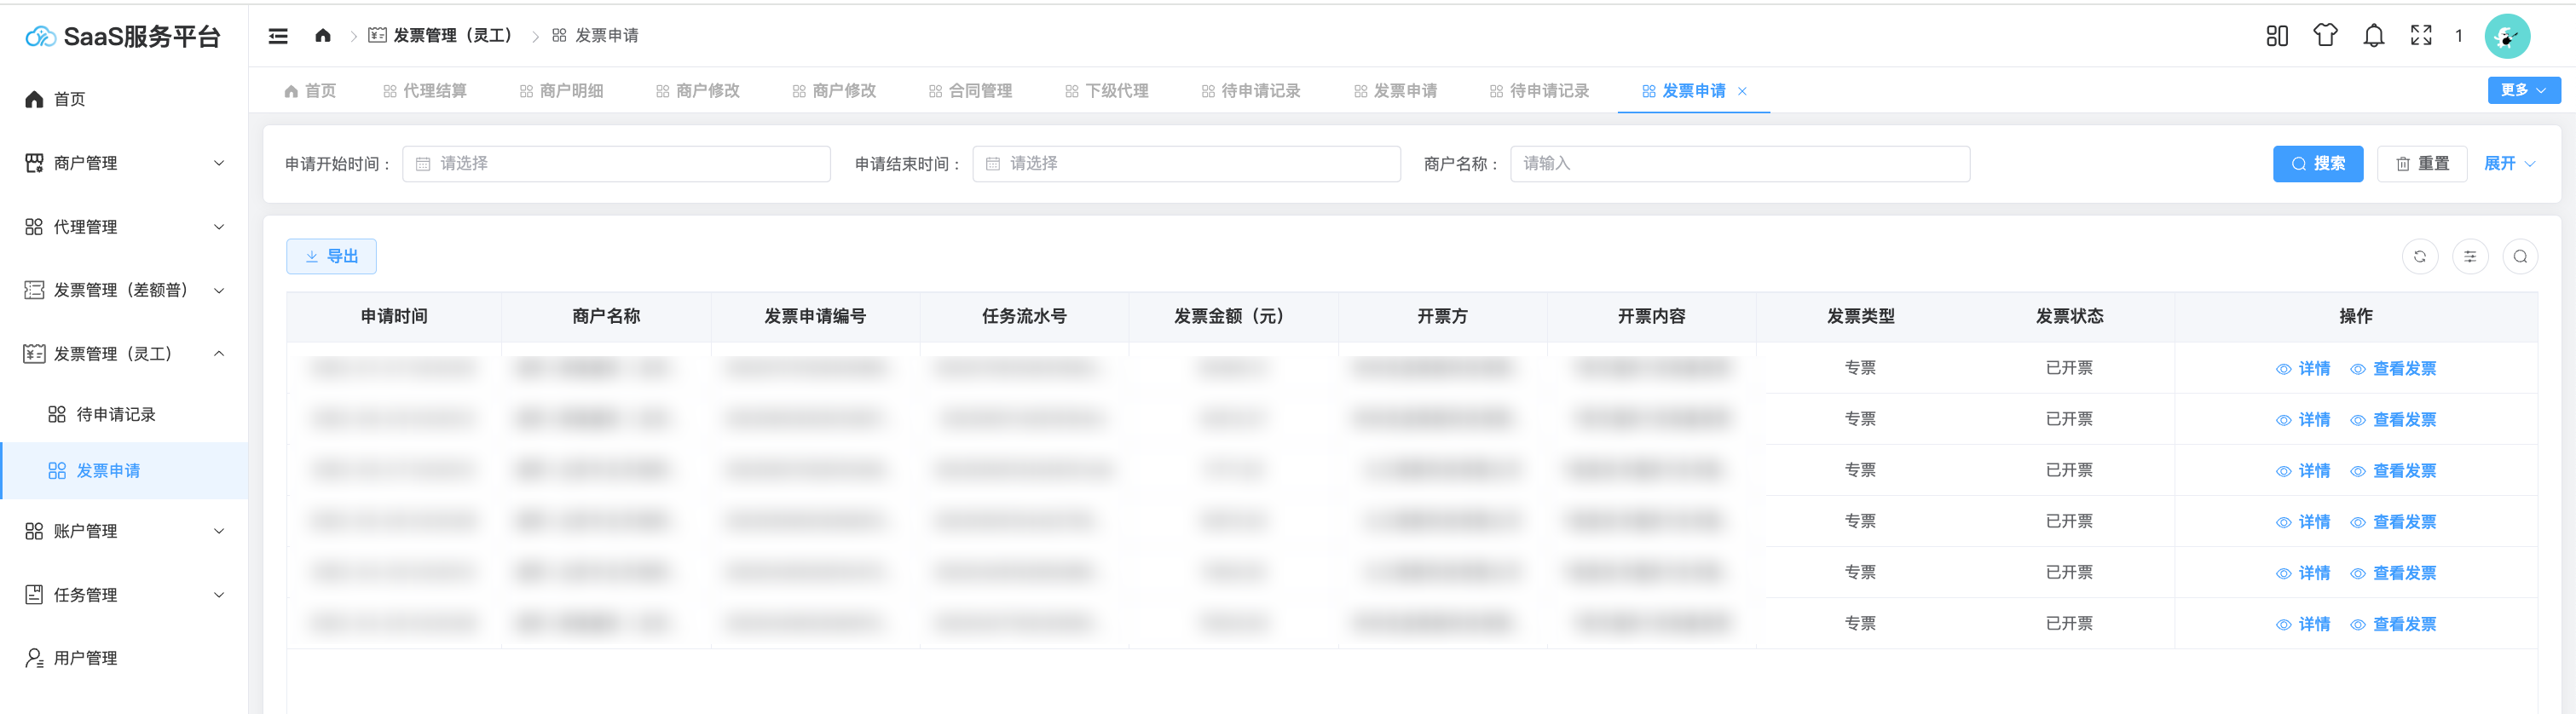Switch to the 合同管理 tab
Screen dimensions: 2576x714
click(x=970, y=91)
